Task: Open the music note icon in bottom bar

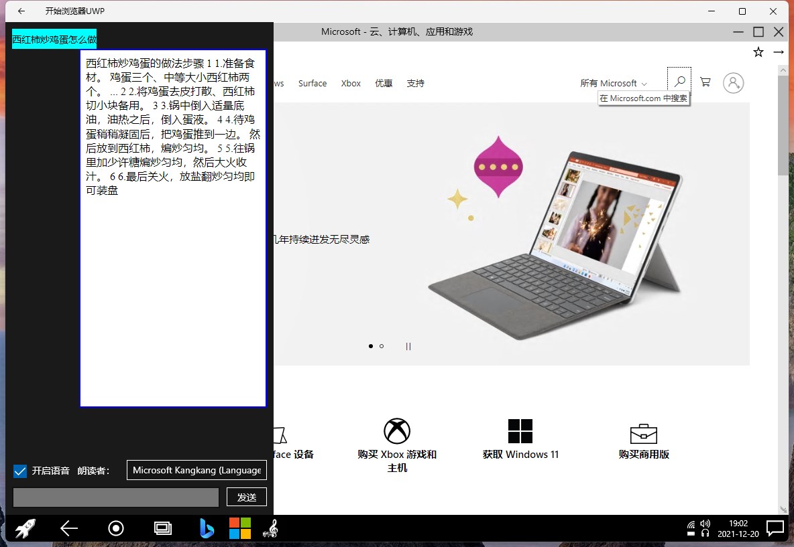Action: [271, 529]
